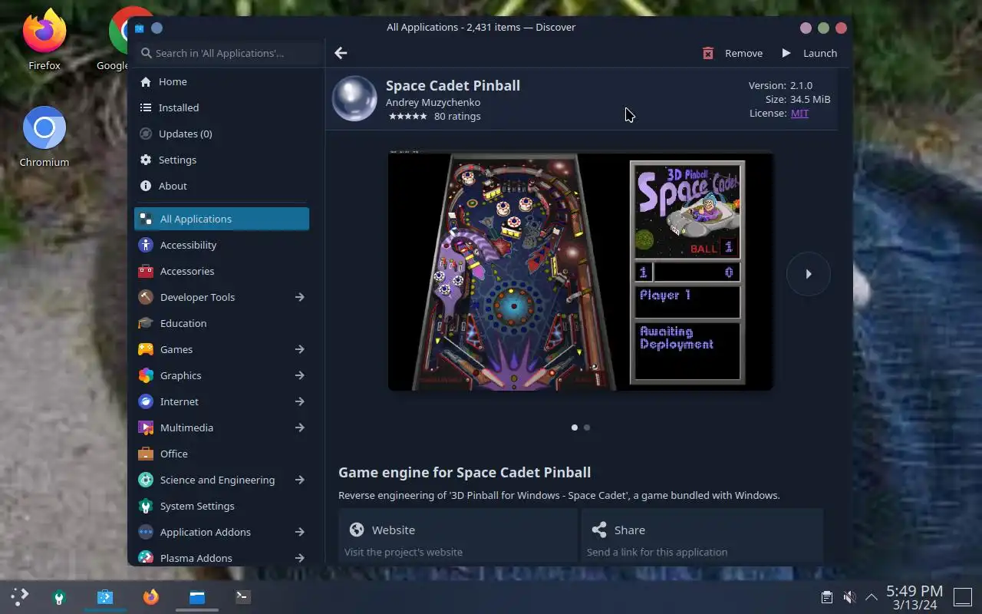This screenshot has height=614, width=982.
Task: Click the Application Addons icon
Action: coord(146,532)
